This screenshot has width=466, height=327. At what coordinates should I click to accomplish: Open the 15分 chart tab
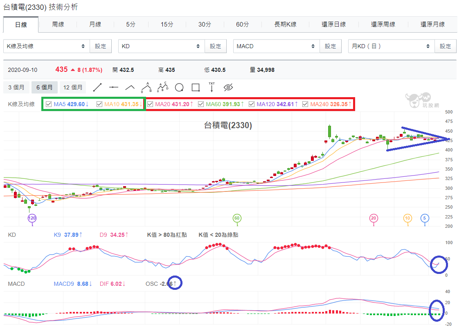pyautogui.click(x=167, y=24)
